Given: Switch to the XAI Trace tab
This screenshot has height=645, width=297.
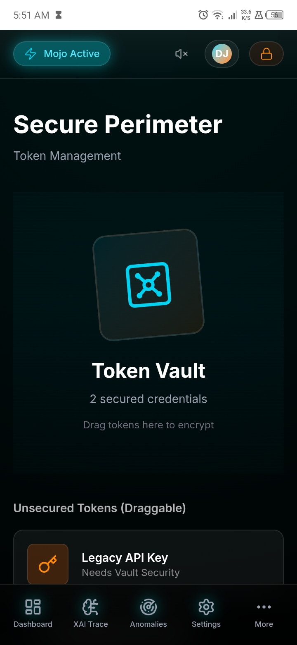Looking at the screenshot, I should 91,614.
